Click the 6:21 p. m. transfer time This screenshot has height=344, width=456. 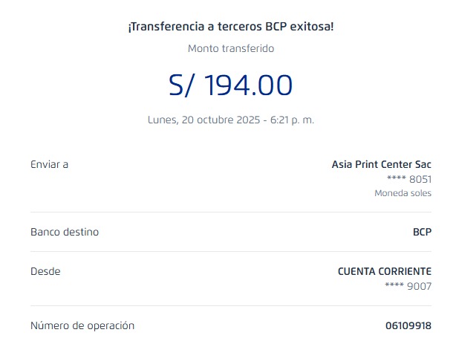(x=293, y=120)
